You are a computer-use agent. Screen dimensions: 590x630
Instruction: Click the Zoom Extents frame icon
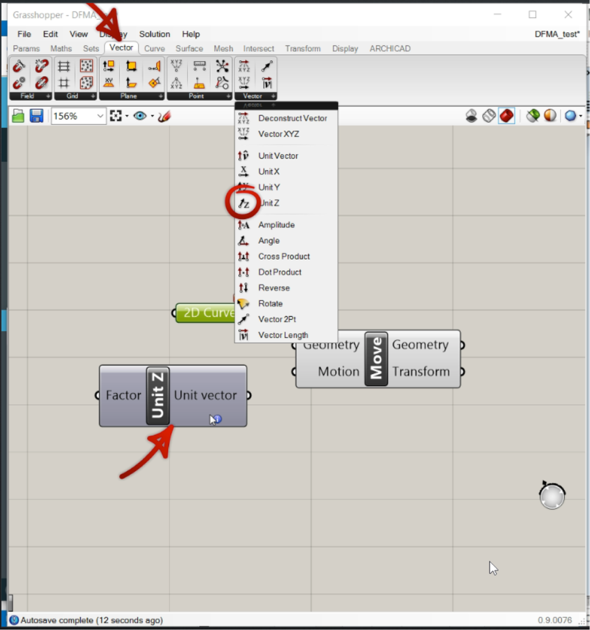click(x=116, y=116)
